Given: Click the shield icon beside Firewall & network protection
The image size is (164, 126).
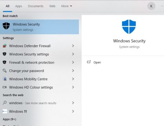Looking at the screenshot, I should coord(4,62).
